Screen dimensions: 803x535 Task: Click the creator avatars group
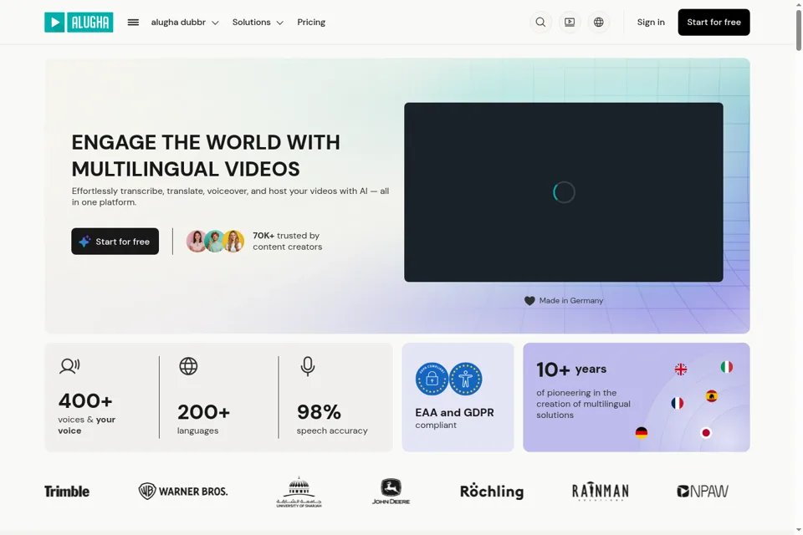pos(215,241)
